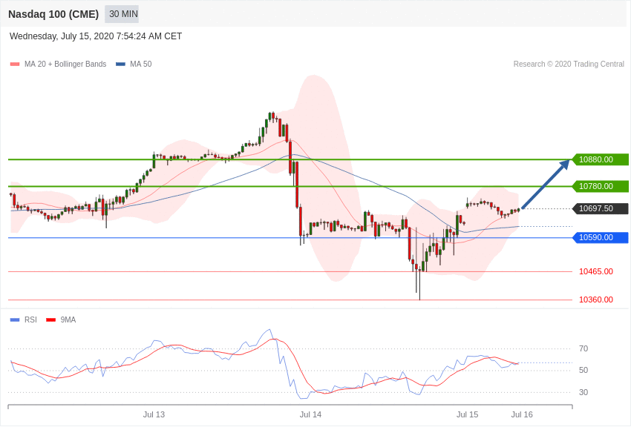Click the blue RSI legend swatch
The image size is (631, 427).
[x=15, y=320]
